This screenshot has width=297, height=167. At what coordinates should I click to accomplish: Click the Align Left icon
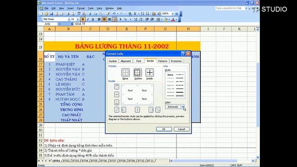[99, 19]
